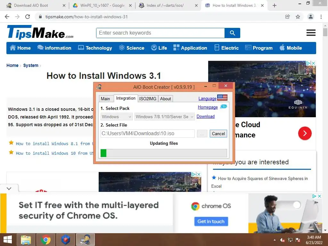This screenshot has width=328, height=246.
Task: Show hidden tray icons arrow
Action: [275, 240]
